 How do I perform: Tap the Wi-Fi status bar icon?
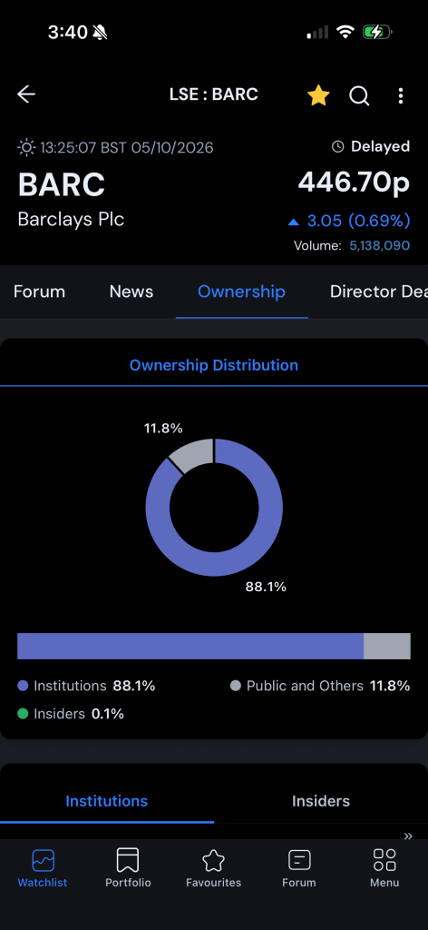345,32
